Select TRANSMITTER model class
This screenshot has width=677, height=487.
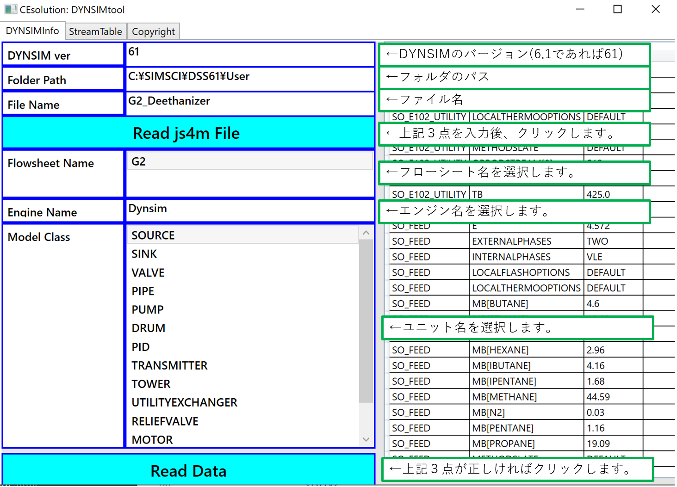point(243,365)
